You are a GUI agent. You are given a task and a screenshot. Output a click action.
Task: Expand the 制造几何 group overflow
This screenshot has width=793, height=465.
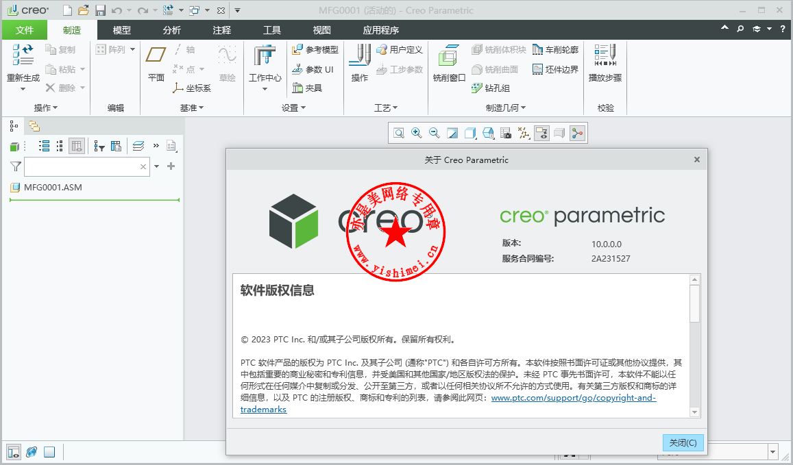(506, 108)
